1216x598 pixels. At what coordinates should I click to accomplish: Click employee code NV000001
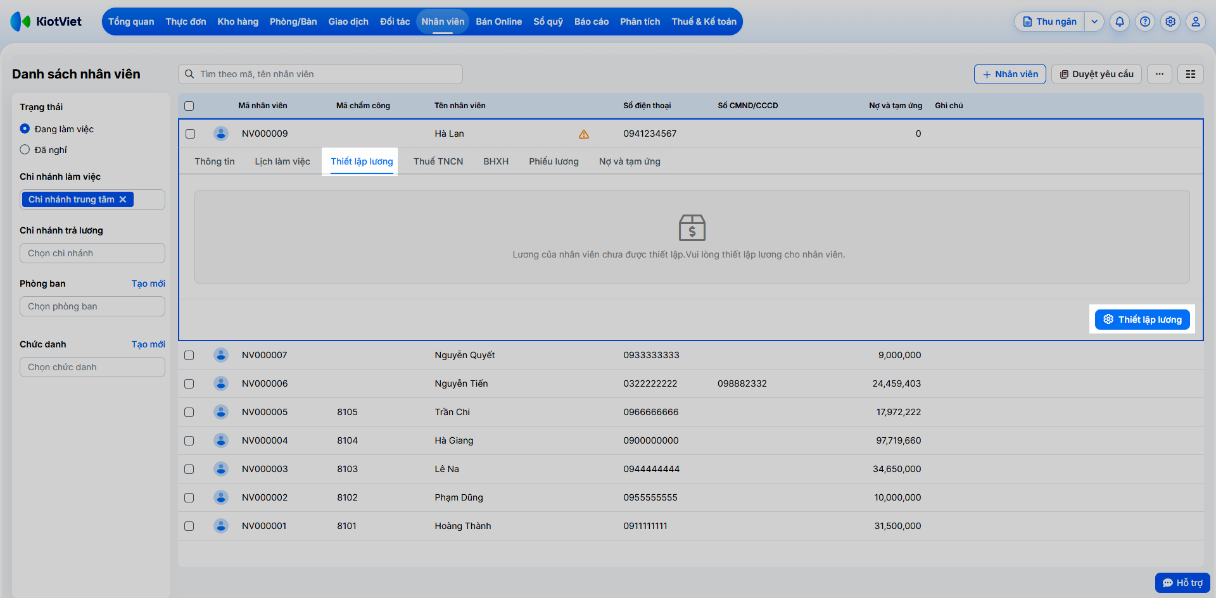[264, 526]
